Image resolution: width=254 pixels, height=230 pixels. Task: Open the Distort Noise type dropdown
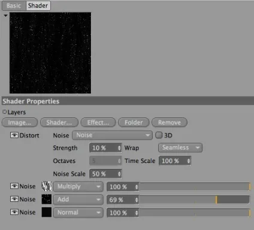[x=112, y=135]
